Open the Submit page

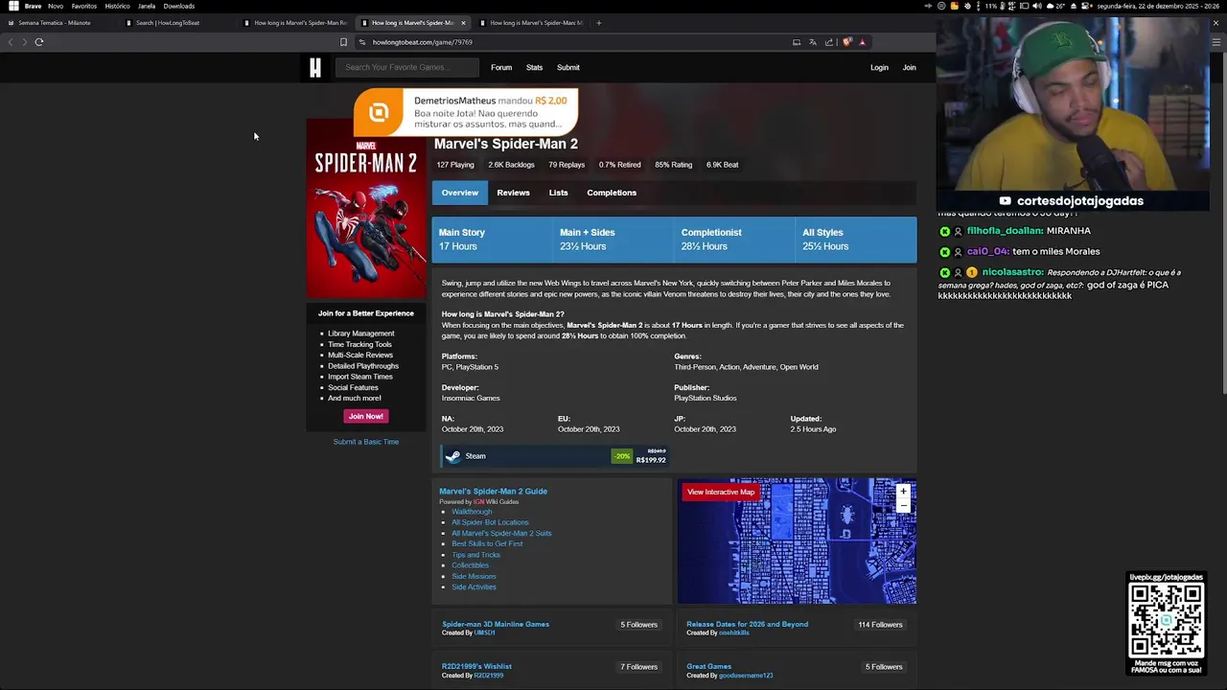568,67
